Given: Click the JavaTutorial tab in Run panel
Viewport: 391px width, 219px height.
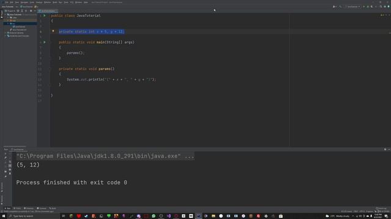Looking at the screenshot, I should point(18,150).
